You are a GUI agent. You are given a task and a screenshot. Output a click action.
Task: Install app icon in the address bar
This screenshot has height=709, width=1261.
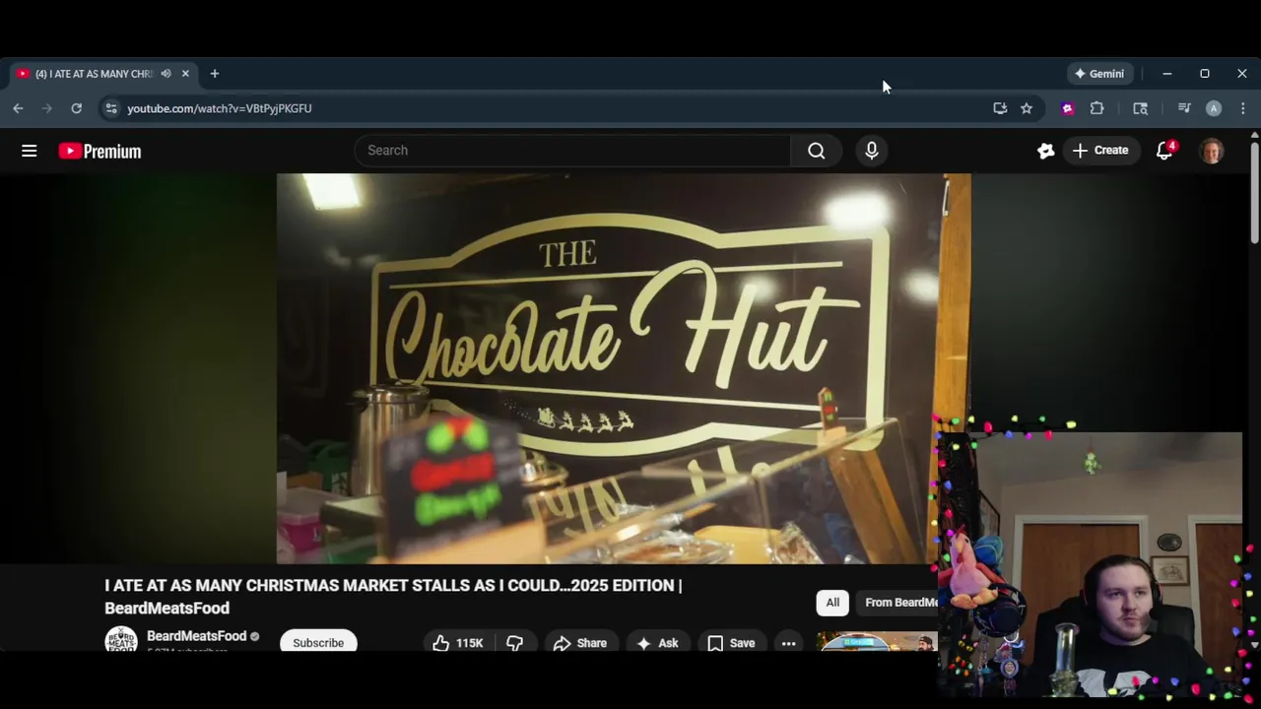pyautogui.click(x=1000, y=108)
